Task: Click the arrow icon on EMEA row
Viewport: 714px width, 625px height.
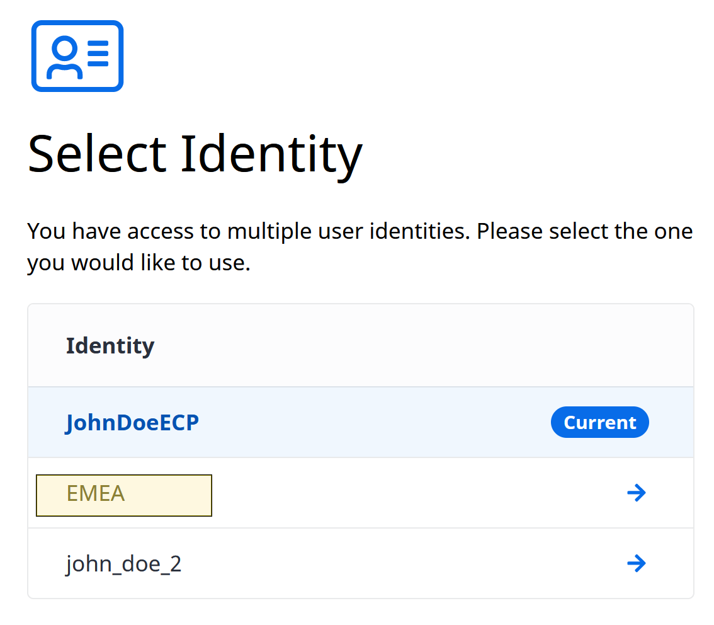Action: pos(636,493)
